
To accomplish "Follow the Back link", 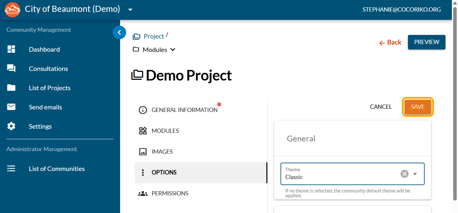I will (390, 42).
